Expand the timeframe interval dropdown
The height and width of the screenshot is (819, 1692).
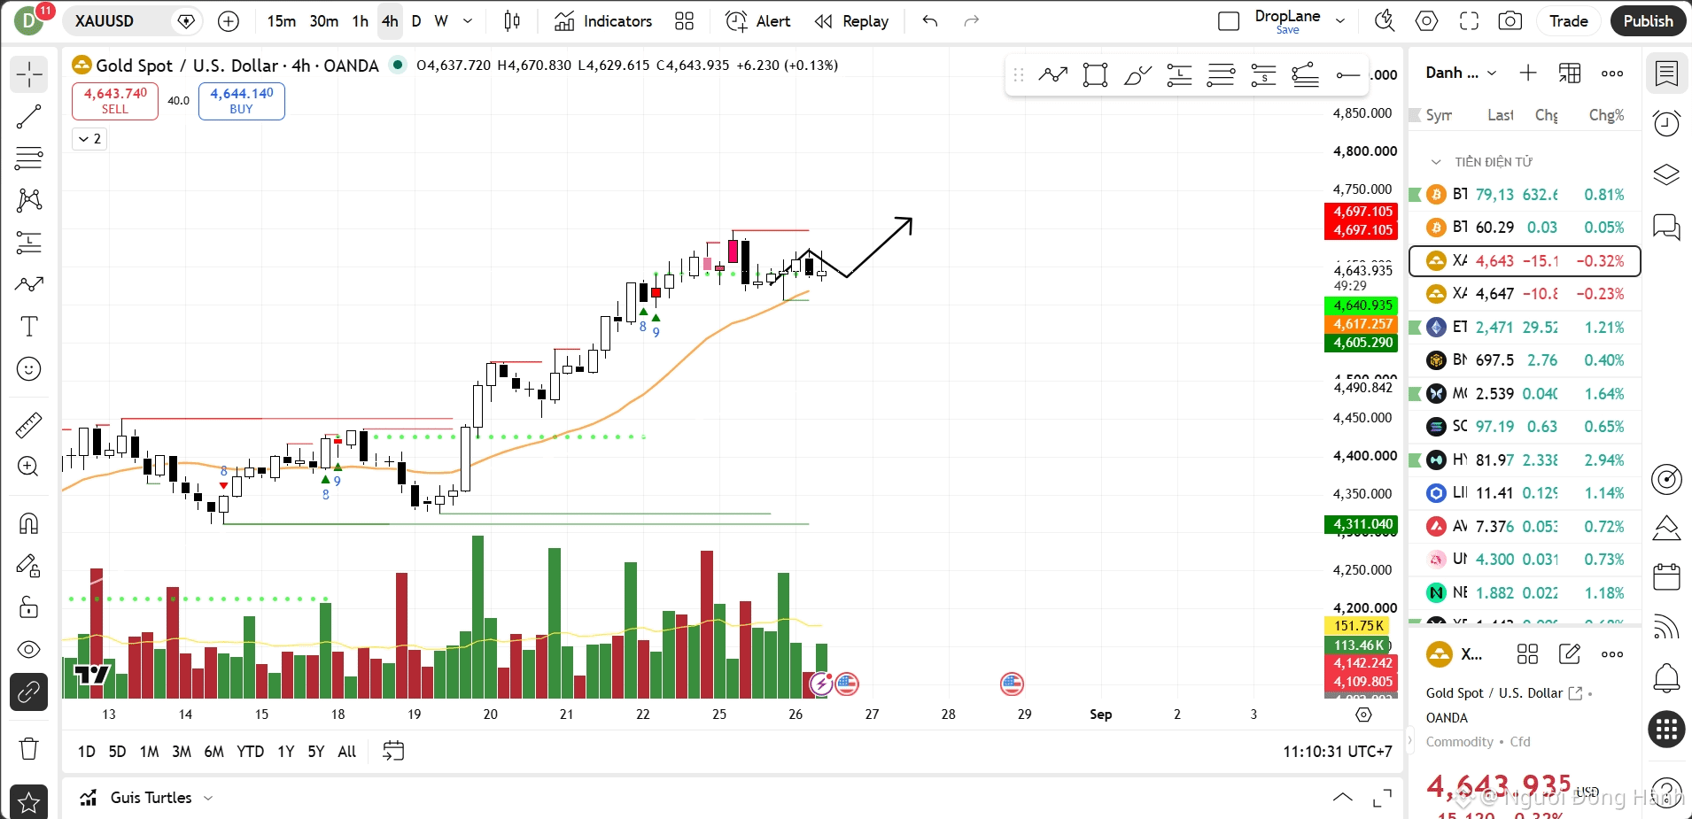(468, 21)
